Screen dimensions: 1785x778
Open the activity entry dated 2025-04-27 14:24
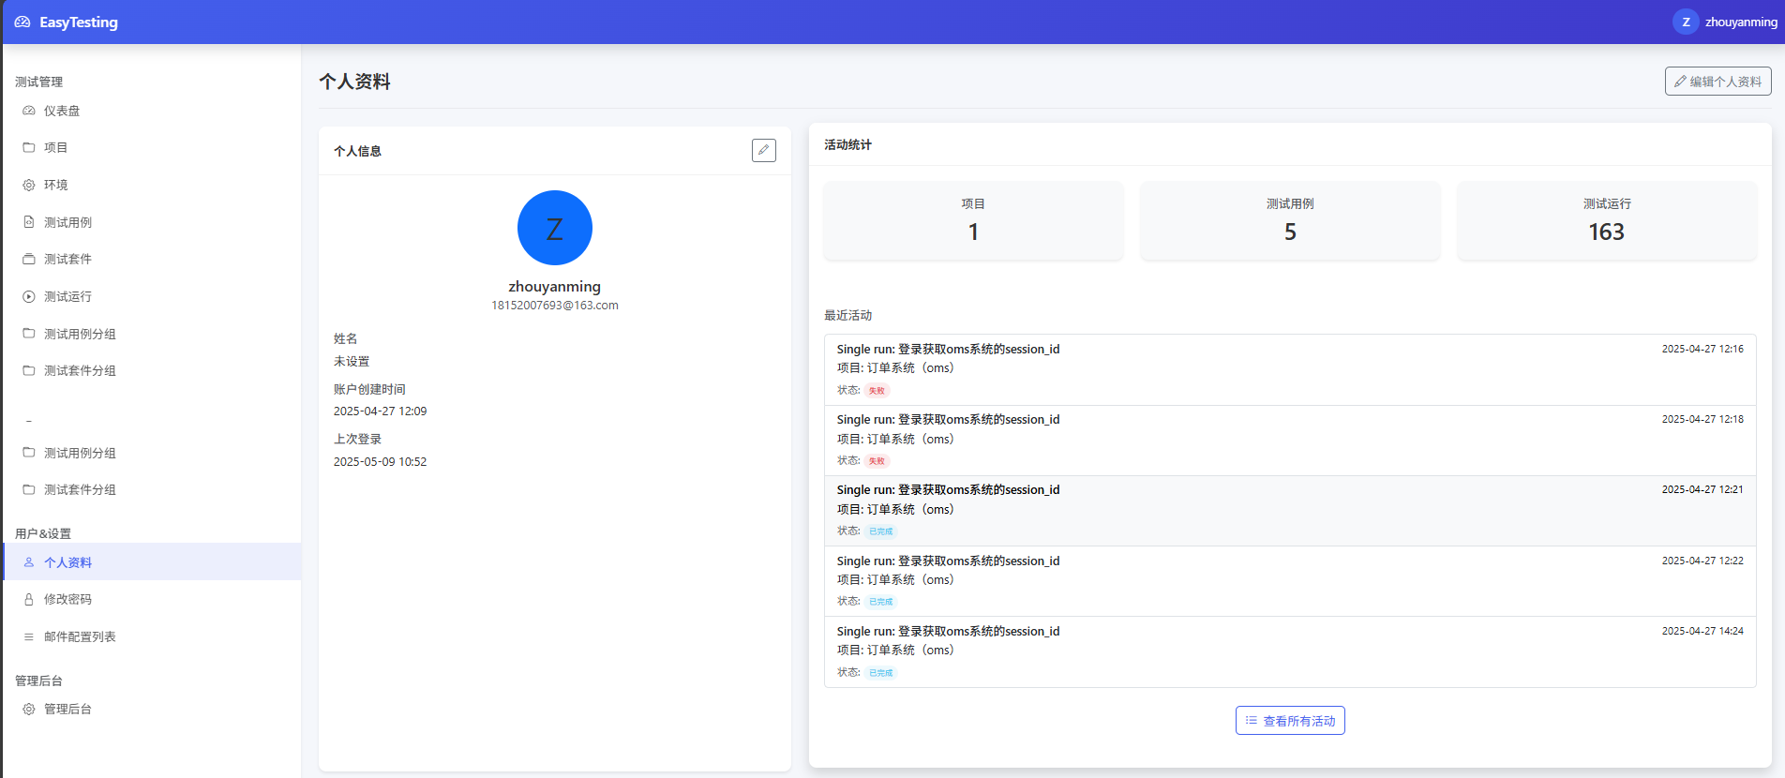click(1290, 651)
